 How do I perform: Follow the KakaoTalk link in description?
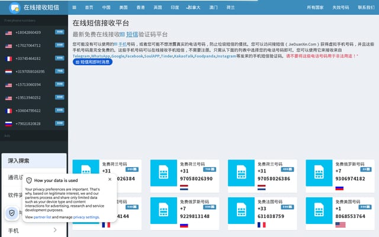click(184, 56)
